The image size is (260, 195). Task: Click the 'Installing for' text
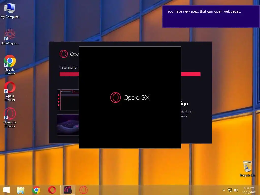coord(69,68)
